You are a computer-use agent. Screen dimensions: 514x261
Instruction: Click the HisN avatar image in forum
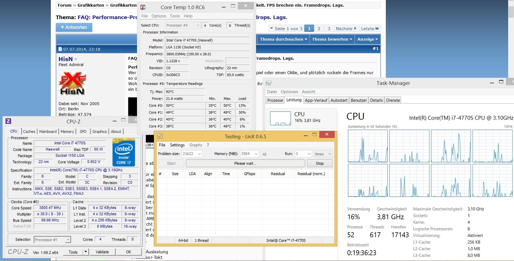coord(72,83)
